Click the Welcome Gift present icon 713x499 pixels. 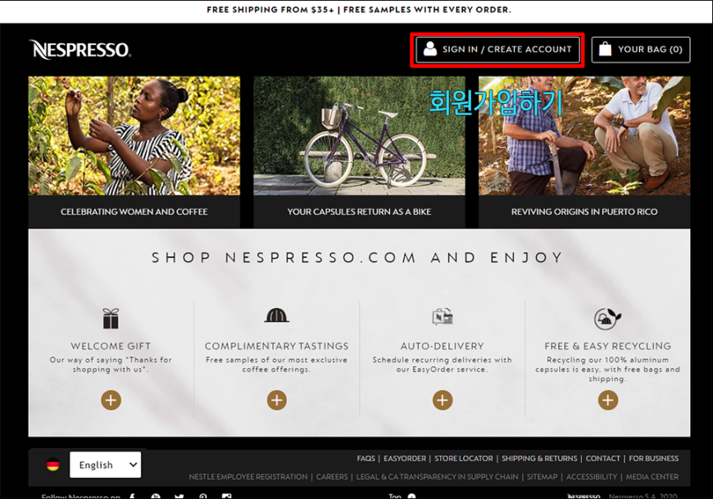111,318
